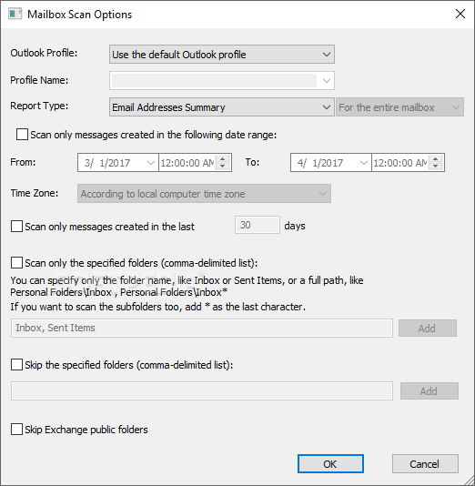Open the Time Zone dropdown
475x486 pixels.
coord(204,194)
